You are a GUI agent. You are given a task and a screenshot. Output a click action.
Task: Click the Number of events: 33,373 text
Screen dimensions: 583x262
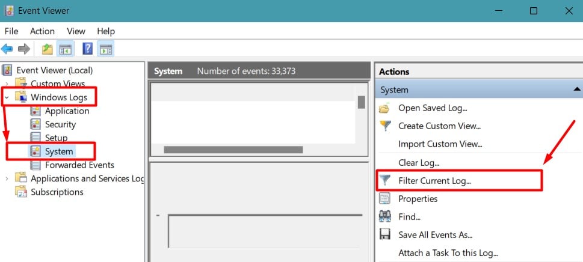click(246, 72)
